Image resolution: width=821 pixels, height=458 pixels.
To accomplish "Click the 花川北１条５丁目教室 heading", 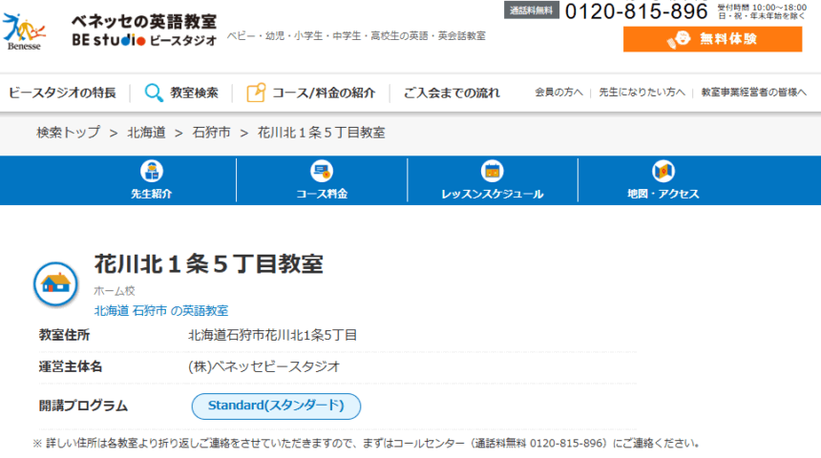I will click(x=209, y=263).
